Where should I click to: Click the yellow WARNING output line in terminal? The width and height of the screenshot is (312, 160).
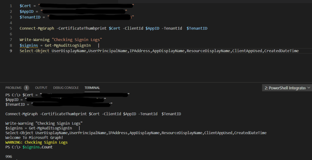coord(37,142)
